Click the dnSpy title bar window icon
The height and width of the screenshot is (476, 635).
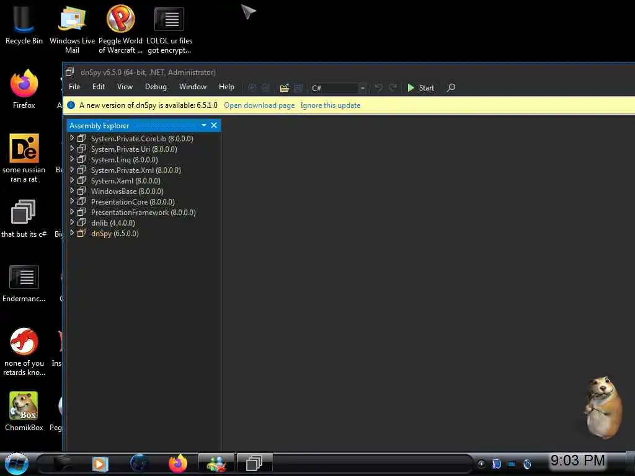click(69, 72)
